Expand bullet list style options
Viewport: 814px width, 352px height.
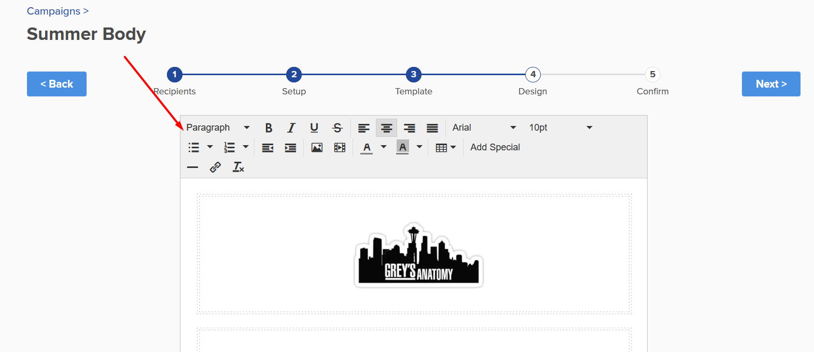[210, 147]
